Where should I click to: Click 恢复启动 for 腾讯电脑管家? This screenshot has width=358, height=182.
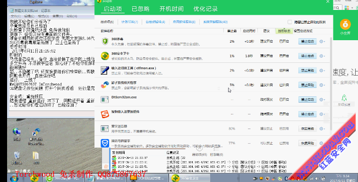307,143
